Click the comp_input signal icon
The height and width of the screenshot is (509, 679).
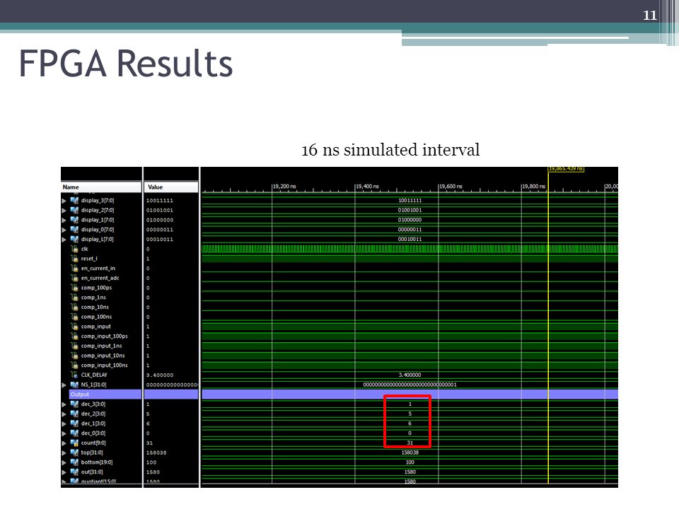tap(74, 327)
